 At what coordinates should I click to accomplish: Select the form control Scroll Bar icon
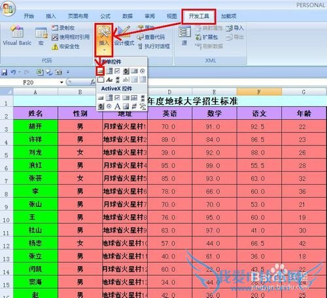point(117,79)
